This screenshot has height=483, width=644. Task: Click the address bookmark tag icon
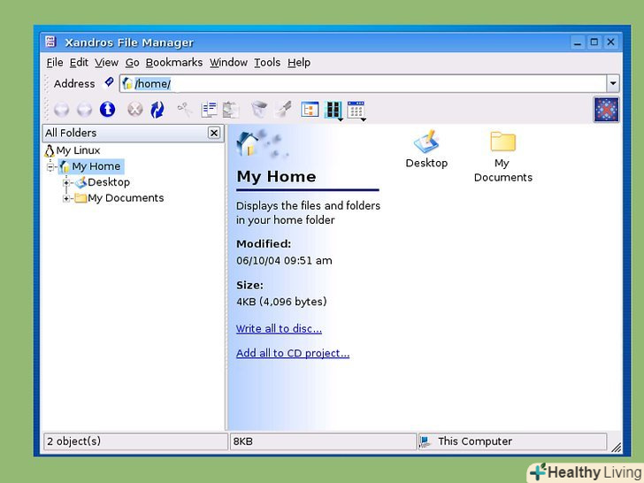[109, 82]
